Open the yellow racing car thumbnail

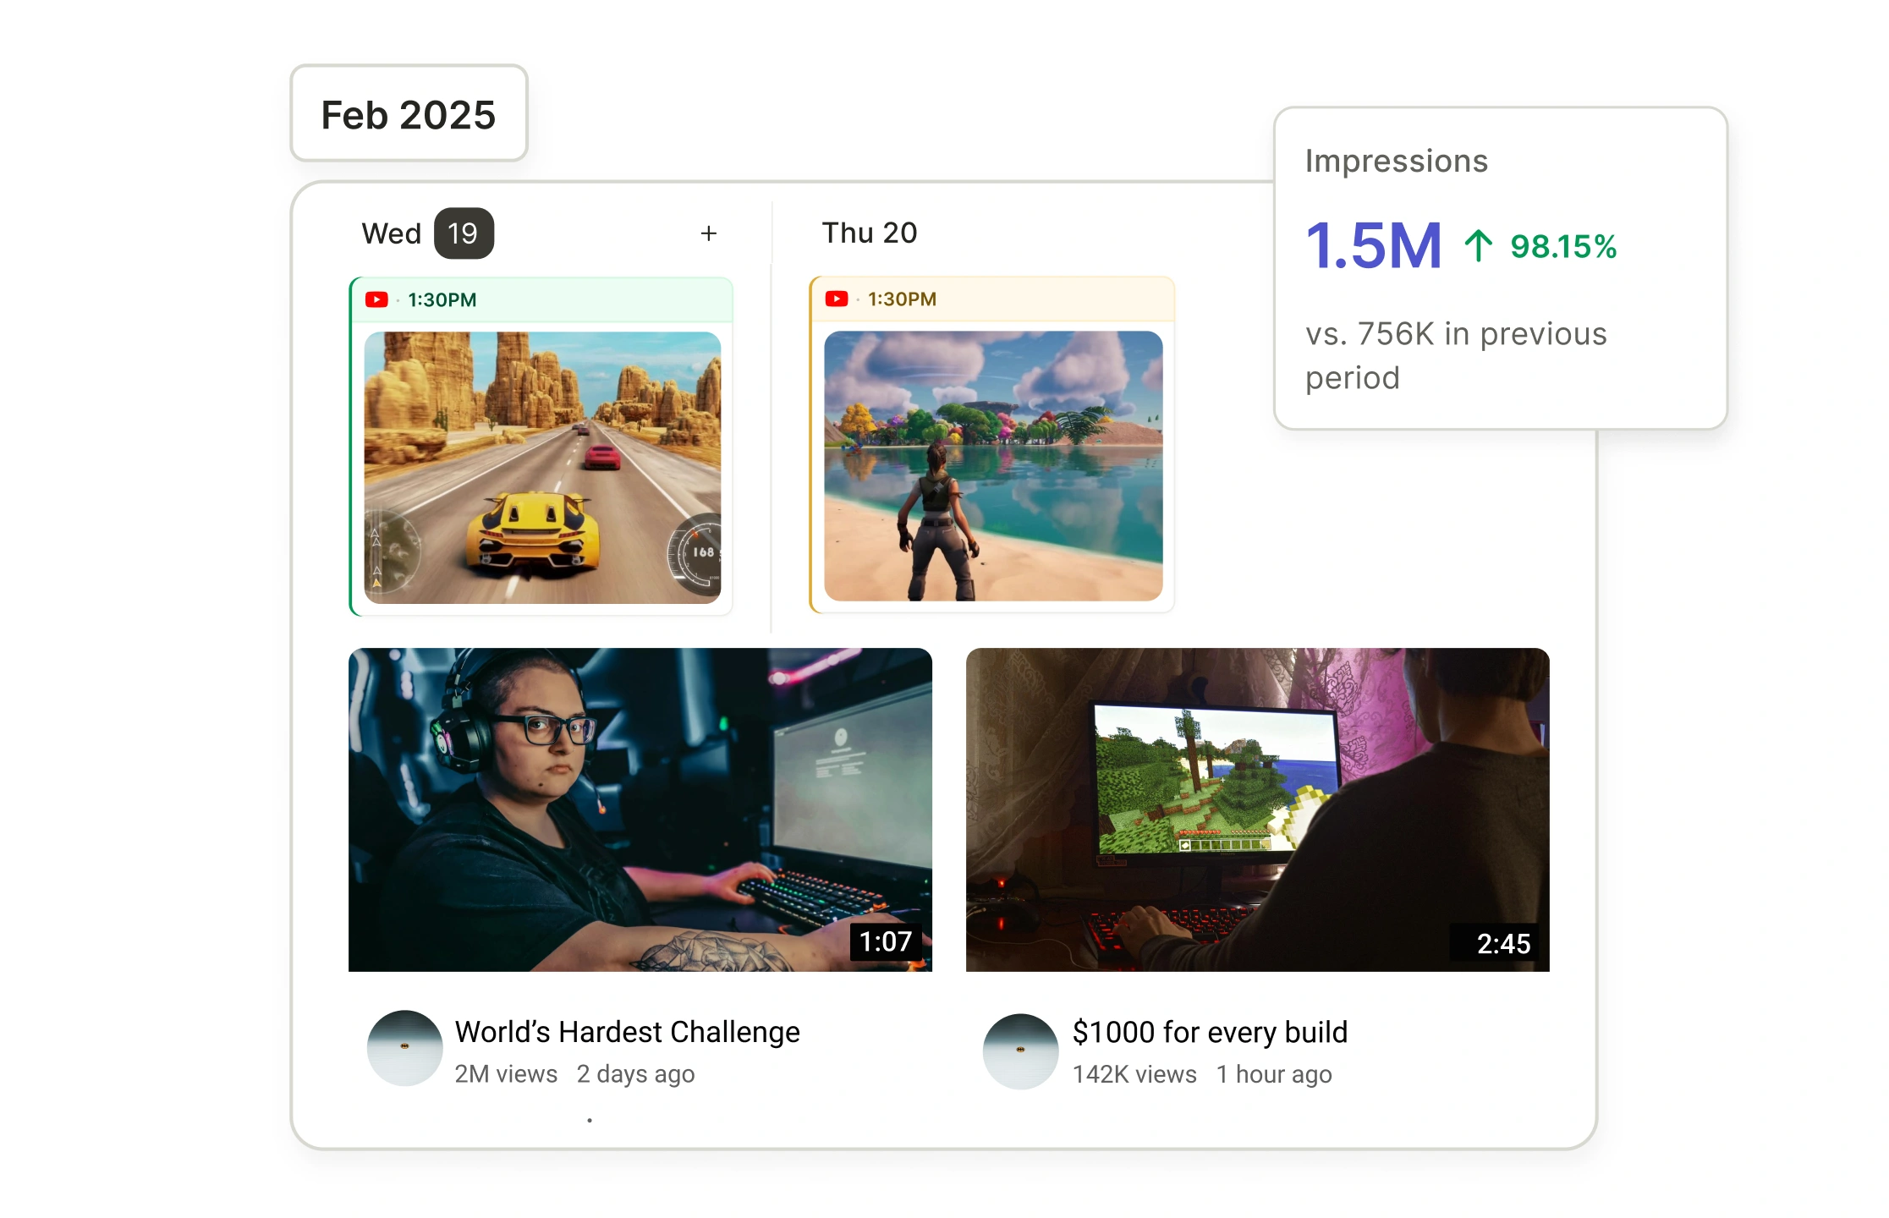(542, 467)
